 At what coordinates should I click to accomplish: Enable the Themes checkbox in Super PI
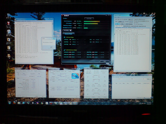(135, 22)
